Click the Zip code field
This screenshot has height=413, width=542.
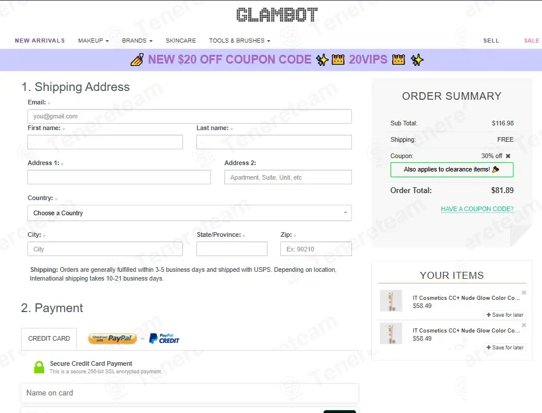(316, 249)
